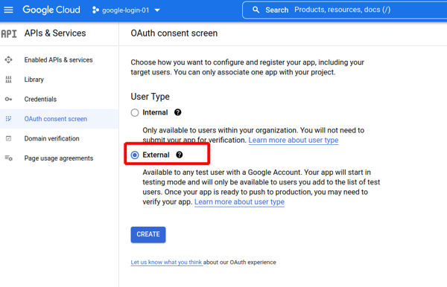447x287 pixels.
Task: Click the project hexagon icon beside google-login-01
Action: coord(95,10)
